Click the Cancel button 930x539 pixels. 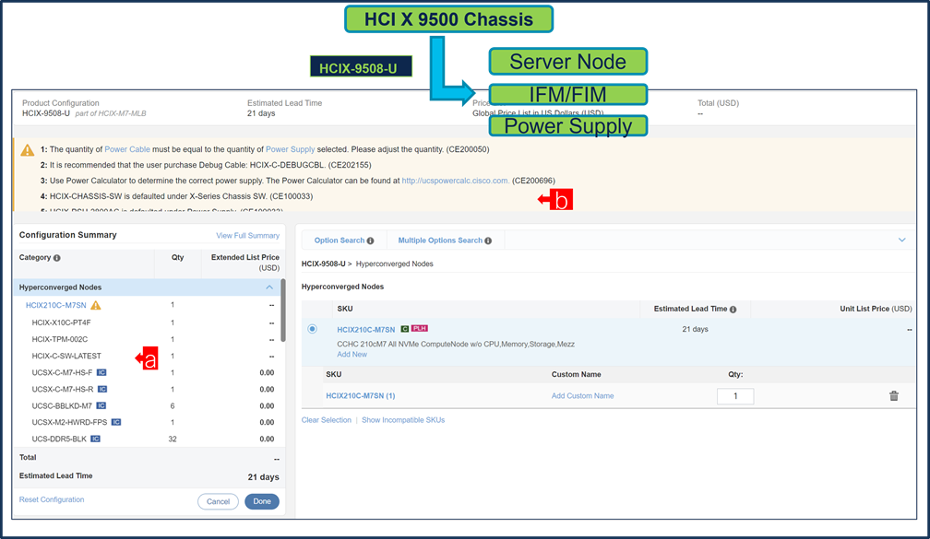[218, 501]
